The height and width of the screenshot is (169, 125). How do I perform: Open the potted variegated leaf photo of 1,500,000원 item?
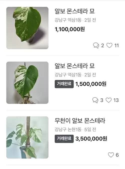27,83
